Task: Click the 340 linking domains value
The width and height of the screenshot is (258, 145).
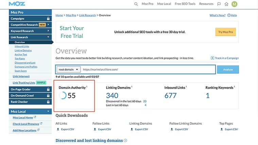Action: pos(112,95)
